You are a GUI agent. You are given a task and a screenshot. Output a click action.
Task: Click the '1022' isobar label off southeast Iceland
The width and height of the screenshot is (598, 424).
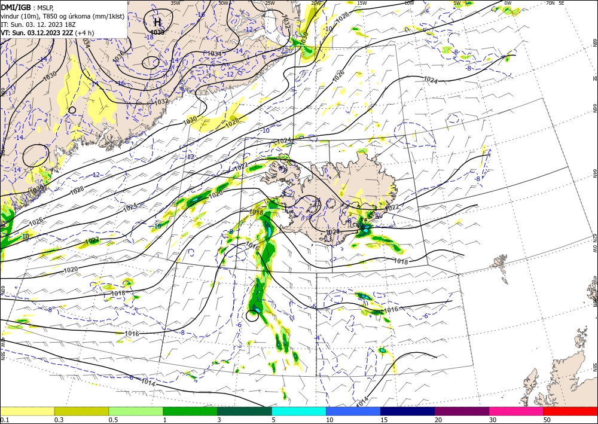point(392,208)
